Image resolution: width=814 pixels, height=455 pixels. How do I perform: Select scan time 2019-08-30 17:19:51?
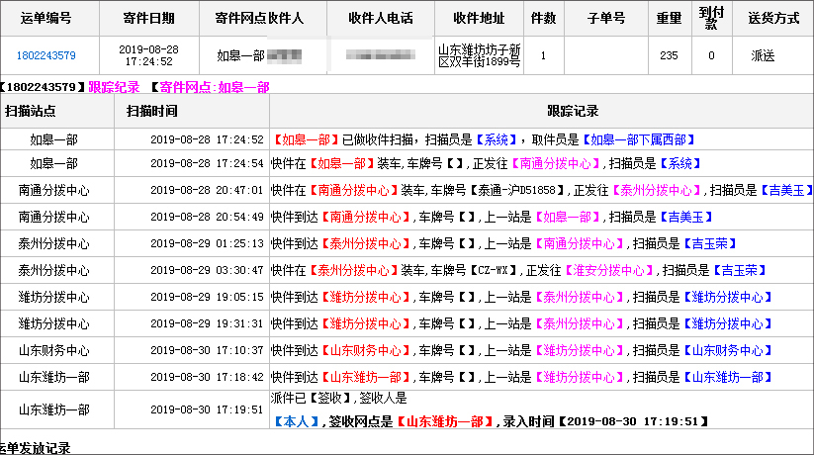pos(207,409)
